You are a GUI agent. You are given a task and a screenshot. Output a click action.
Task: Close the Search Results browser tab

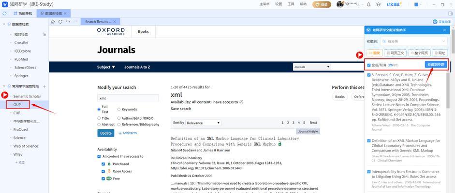click(115, 22)
